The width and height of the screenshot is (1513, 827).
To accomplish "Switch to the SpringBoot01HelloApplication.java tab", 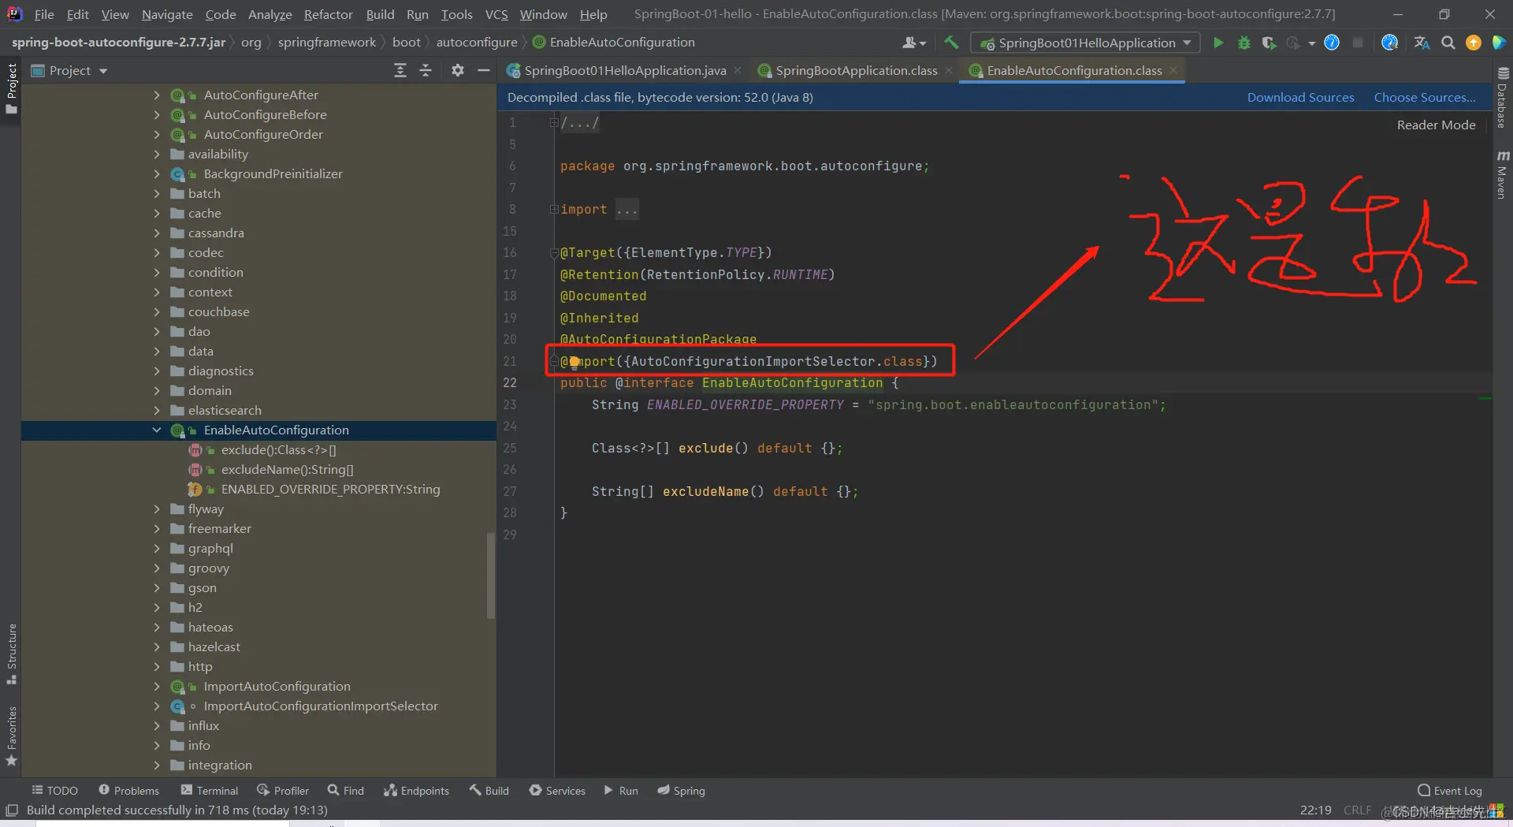I will pos(624,71).
